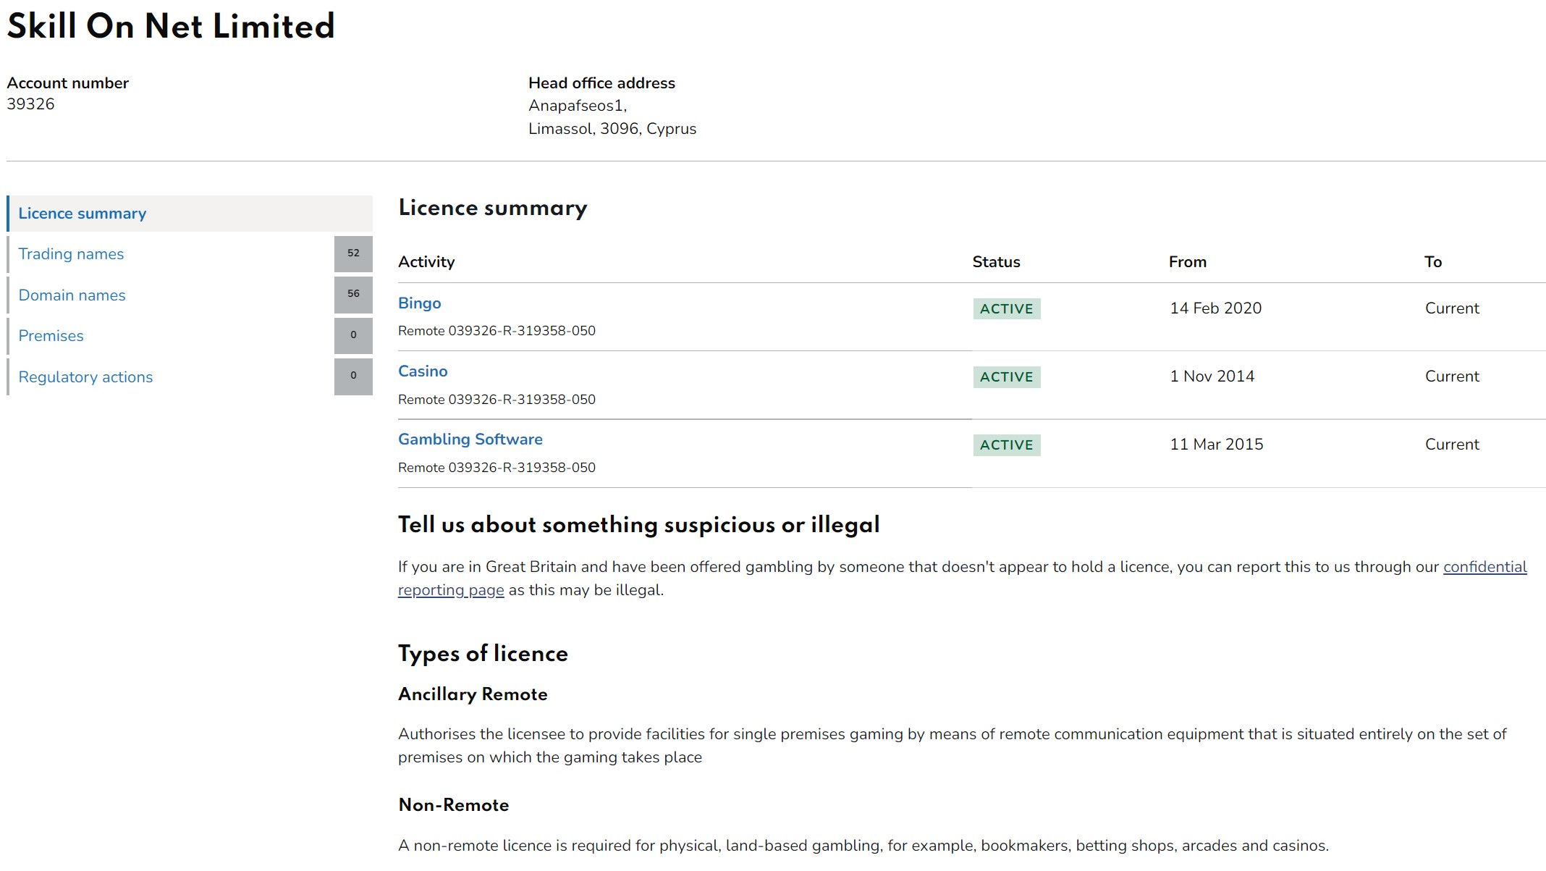Click the Non-Remote subheading

pos(454,805)
